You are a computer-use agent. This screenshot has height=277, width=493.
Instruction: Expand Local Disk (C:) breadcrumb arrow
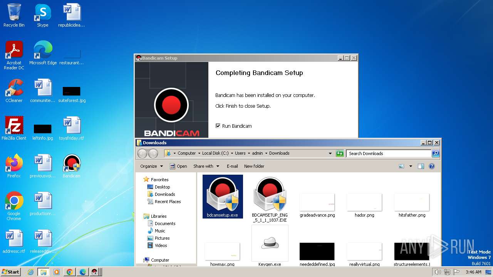(232, 153)
